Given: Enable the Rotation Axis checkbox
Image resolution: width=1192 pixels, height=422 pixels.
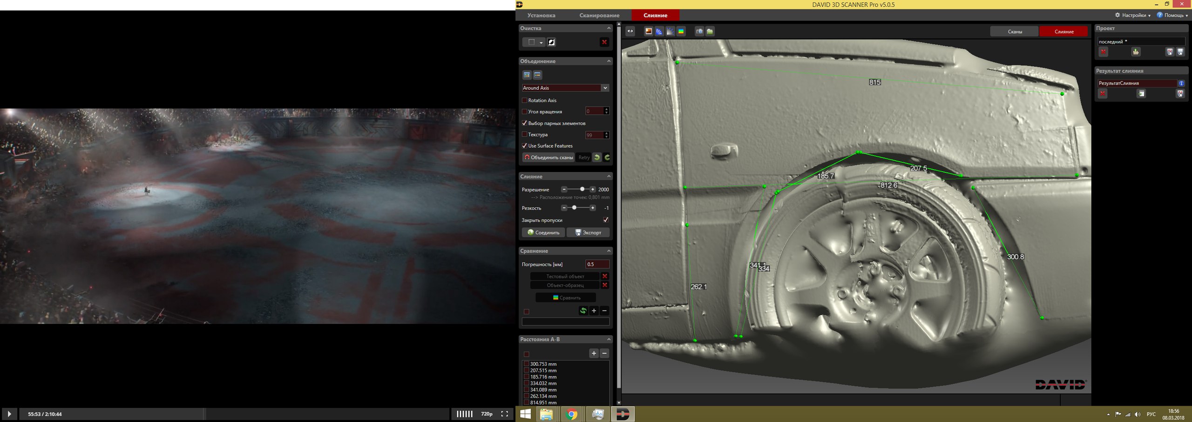Looking at the screenshot, I should coord(524,100).
